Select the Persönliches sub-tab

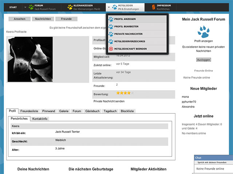[19, 119]
